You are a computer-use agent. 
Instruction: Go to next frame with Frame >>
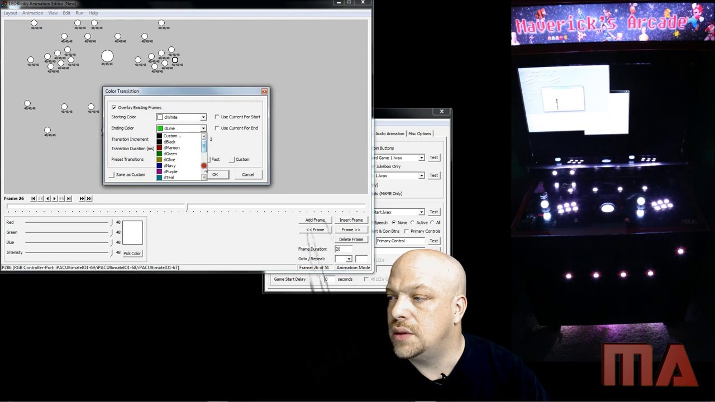(351, 229)
